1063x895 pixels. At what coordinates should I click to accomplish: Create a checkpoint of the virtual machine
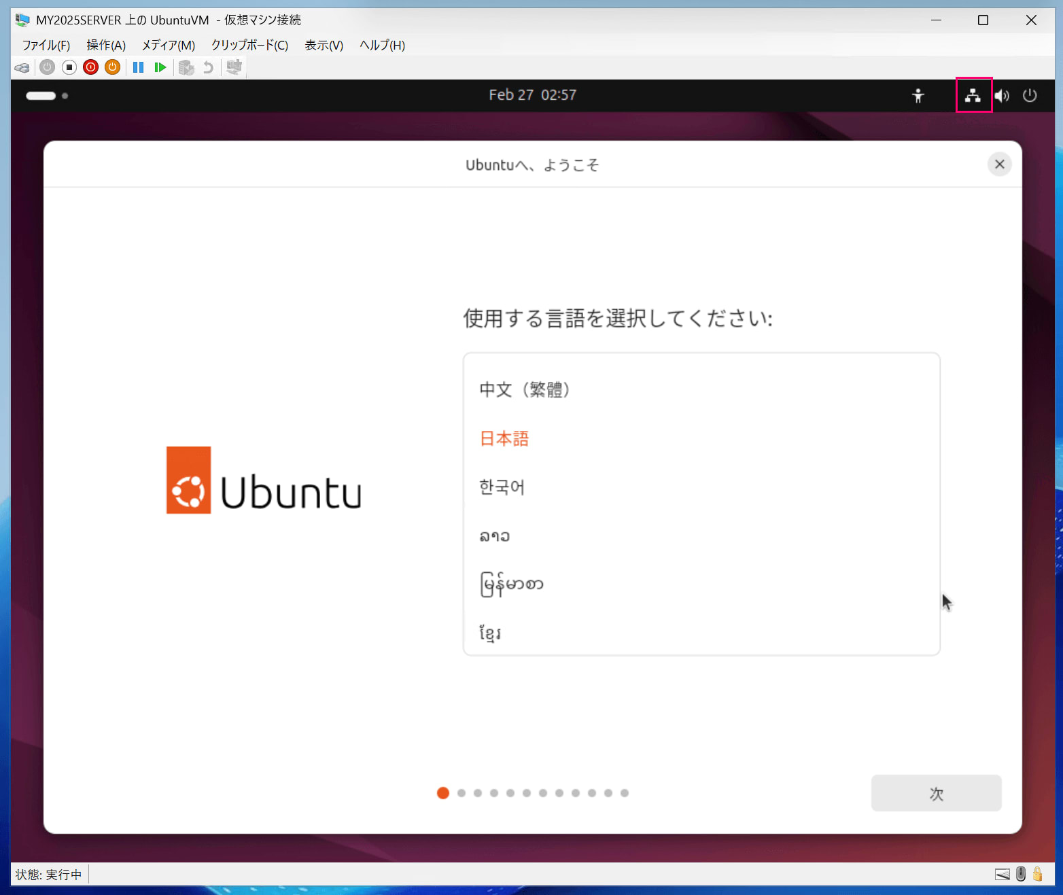tap(187, 67)
